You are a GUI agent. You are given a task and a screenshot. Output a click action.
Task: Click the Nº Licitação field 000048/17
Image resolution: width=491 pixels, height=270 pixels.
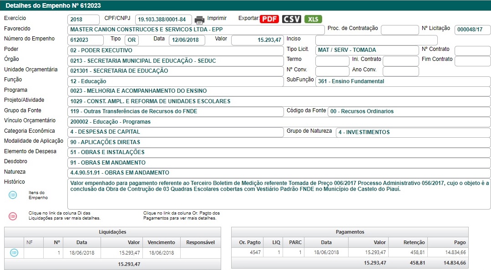(x=472, y=30)
